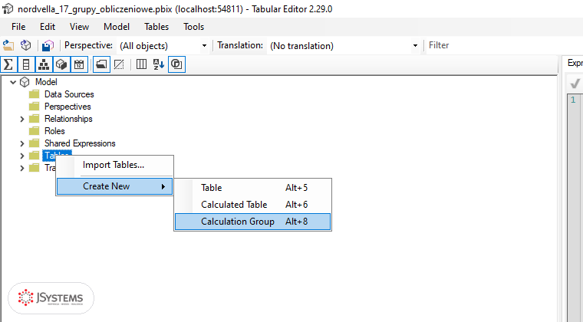
Task: Toggle hidden objects visibility icon
Action: pos(119,64)
